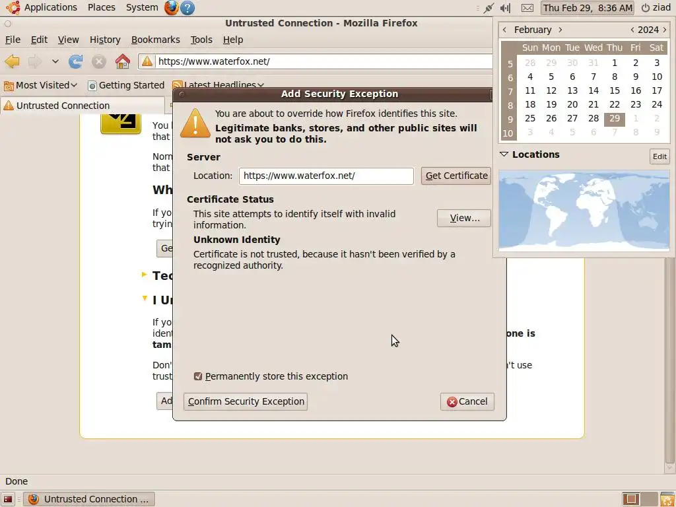Reload the current page with the Reload icon

75,61
